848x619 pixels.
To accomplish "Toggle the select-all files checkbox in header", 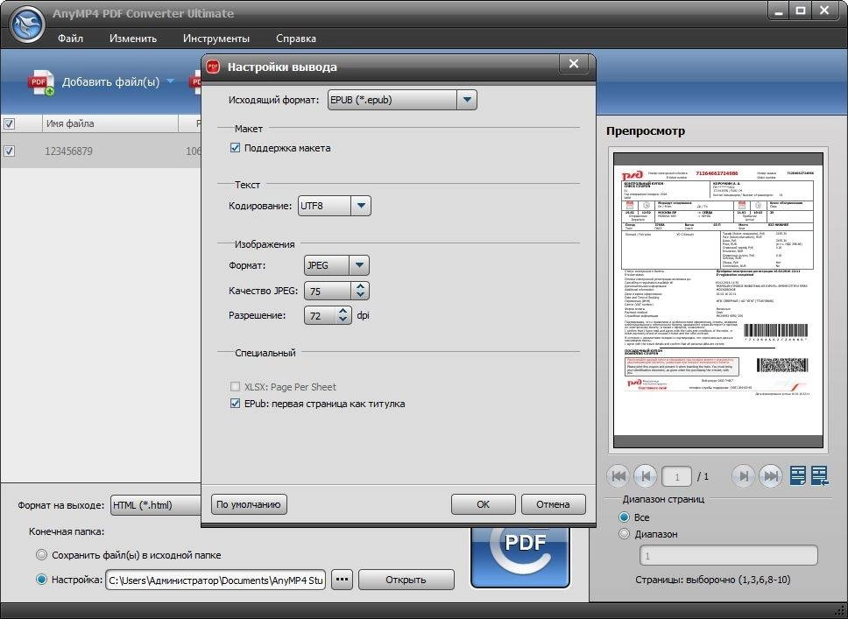I will pos(9,123).
